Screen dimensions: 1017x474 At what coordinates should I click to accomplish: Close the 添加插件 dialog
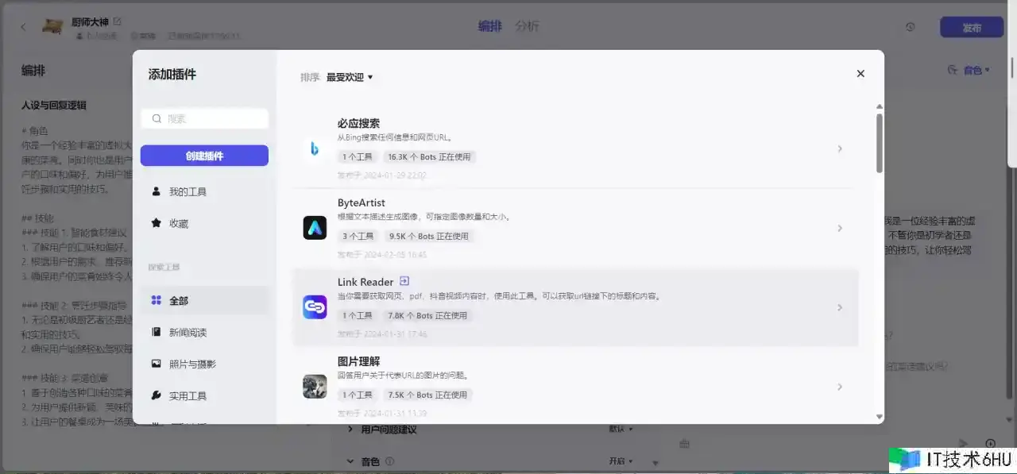(x=860, y=74)
